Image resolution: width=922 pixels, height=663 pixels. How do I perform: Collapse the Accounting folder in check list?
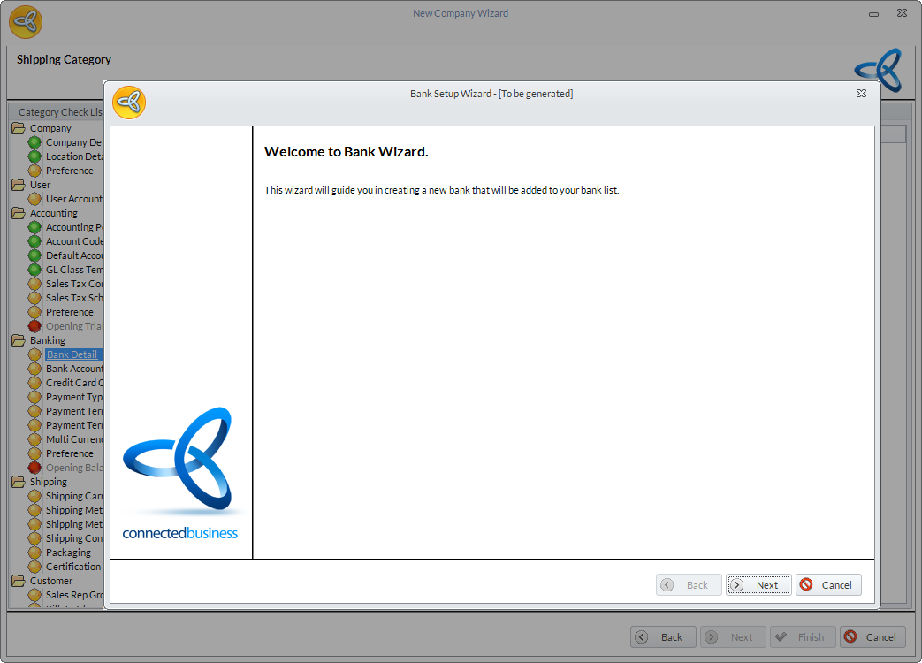(x=19, y=213)
